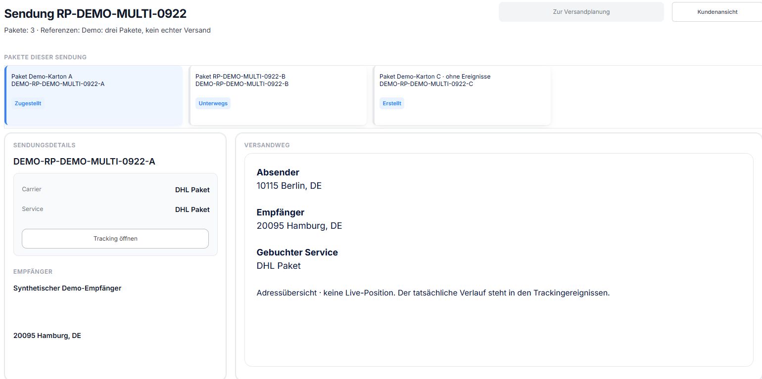Select the Paket Demo-Karton C card
The image size is (762, 379).
click(x=462, y=95)
